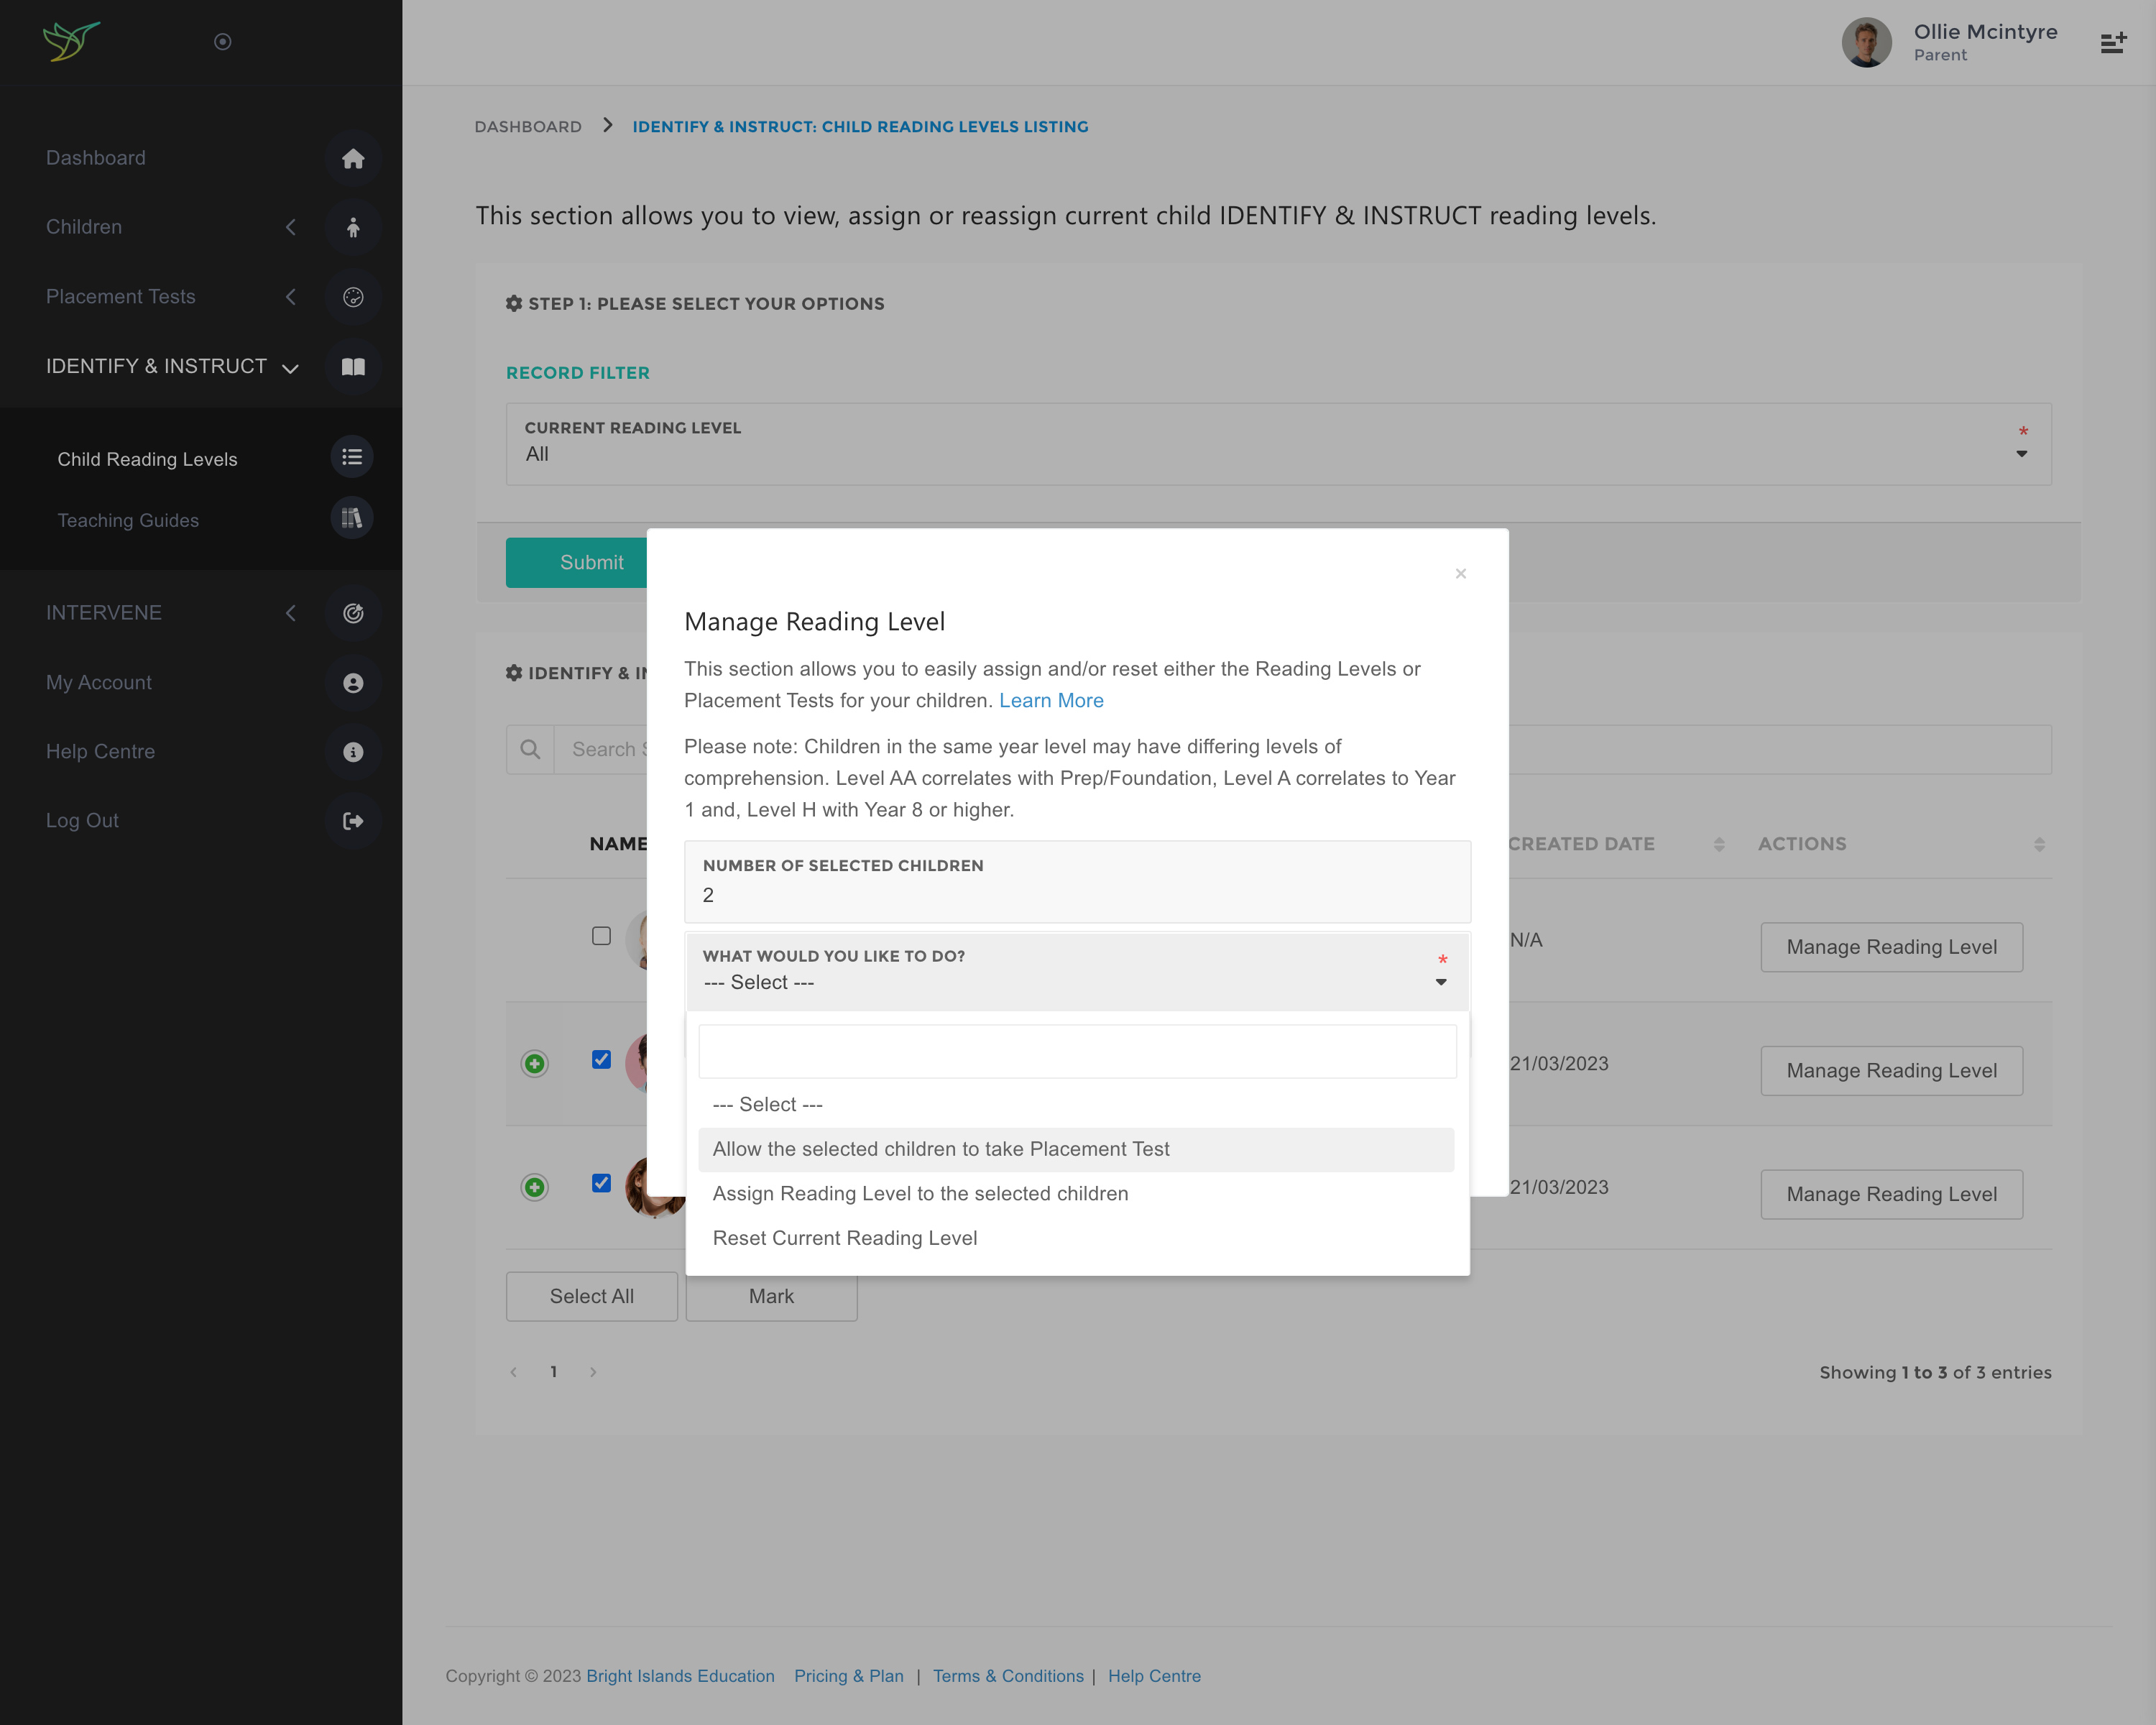Click the Dashboard home icon
2156x1725 pixels.
coord(353,158)
